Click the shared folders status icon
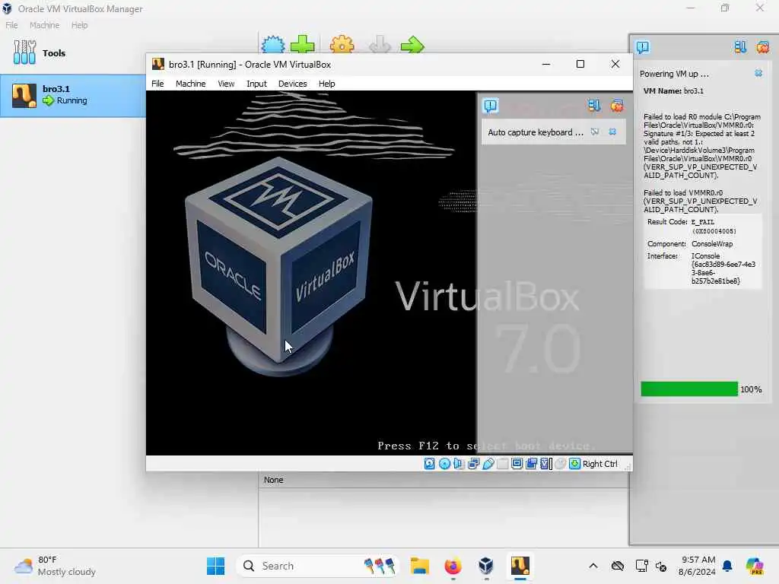This screenshot has height=584, width=779. pos(503,464)
